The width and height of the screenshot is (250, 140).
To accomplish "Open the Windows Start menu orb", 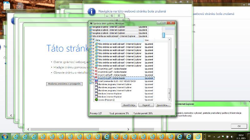I will click(x=5, y=136).
